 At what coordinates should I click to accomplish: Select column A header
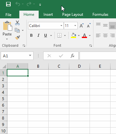(18, 66)
